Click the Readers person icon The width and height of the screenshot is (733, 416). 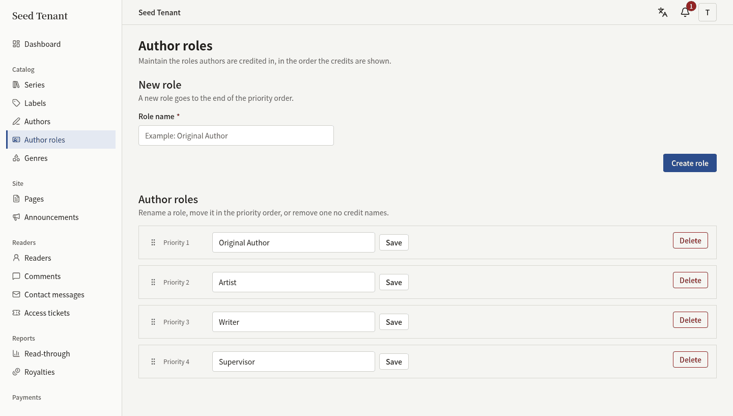click(16, 258)
